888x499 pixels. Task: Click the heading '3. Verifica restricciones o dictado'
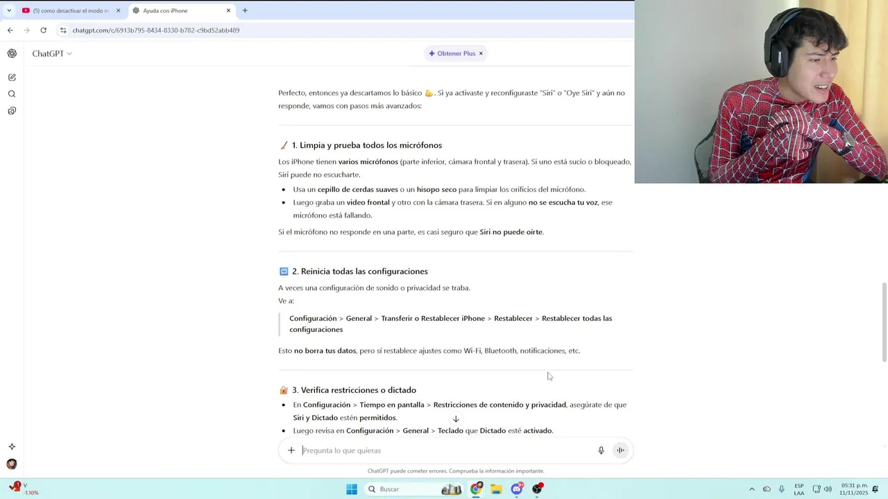pos(354,390)
